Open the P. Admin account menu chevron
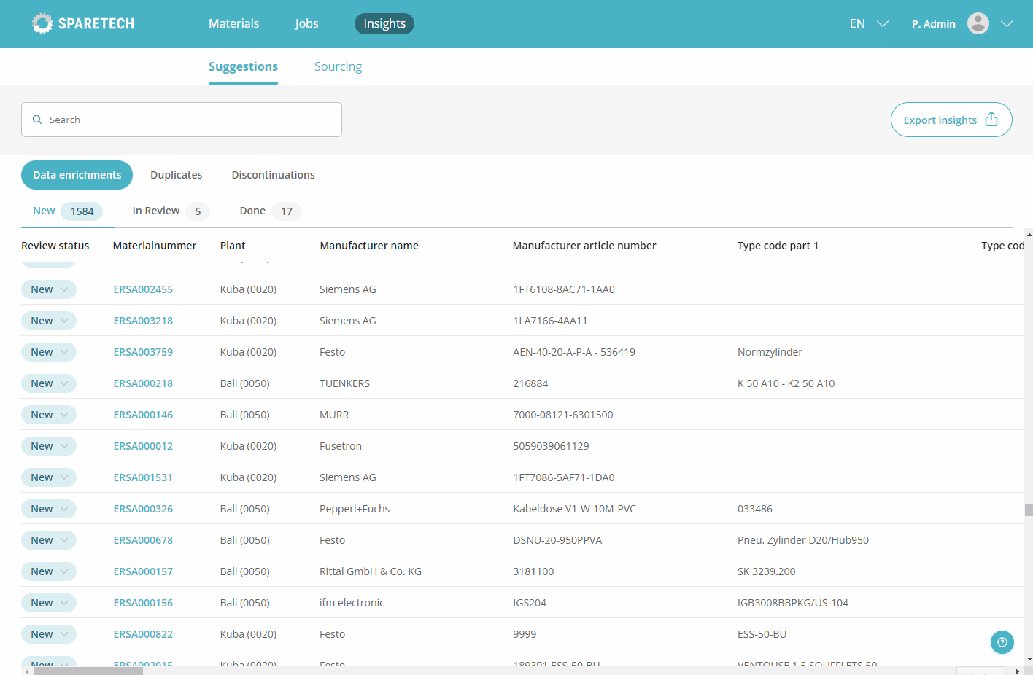Image resolution: width=1033 pixels, height=675 pixels. [1007, 24]
